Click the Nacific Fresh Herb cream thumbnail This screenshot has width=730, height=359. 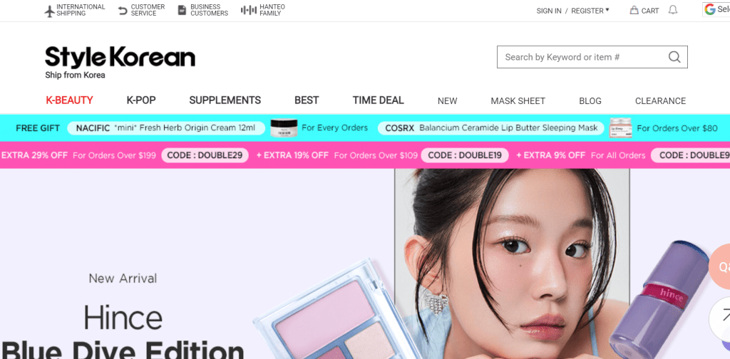pos(284,128)
